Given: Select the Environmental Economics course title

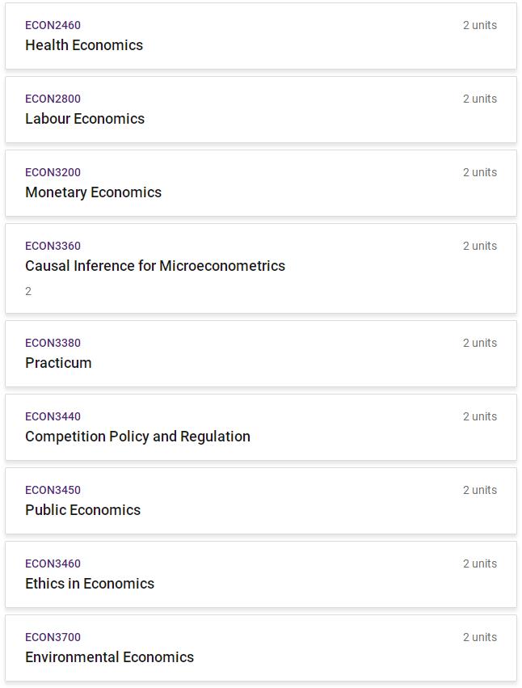Looking at the screenshot, I should point(109,657).
